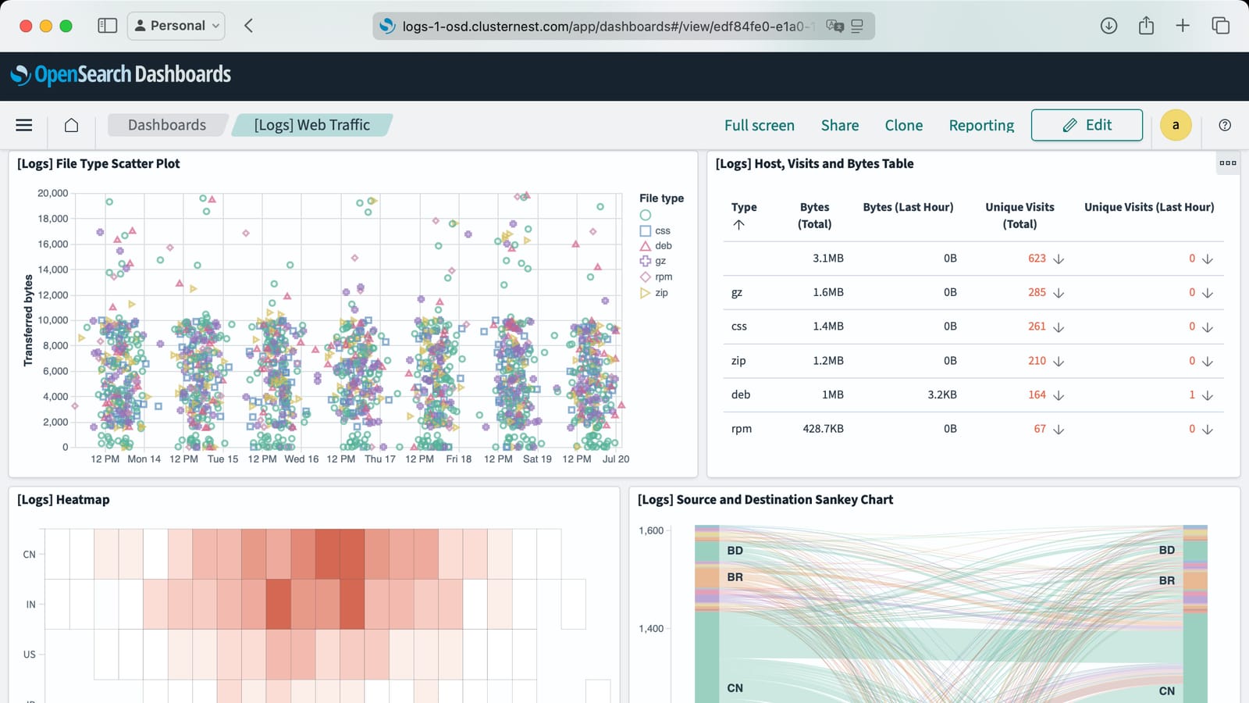The width and height of the screenshot is (1249, 703).
Task: Go back with the browser back arrow
Action: [x=248, y=26]
